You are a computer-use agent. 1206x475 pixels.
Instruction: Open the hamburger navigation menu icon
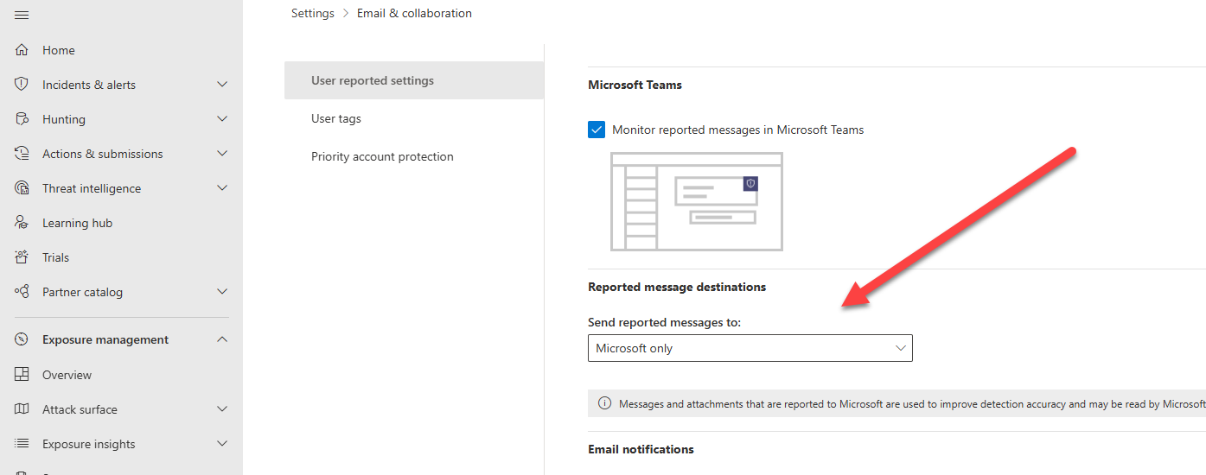pos(22,15)
